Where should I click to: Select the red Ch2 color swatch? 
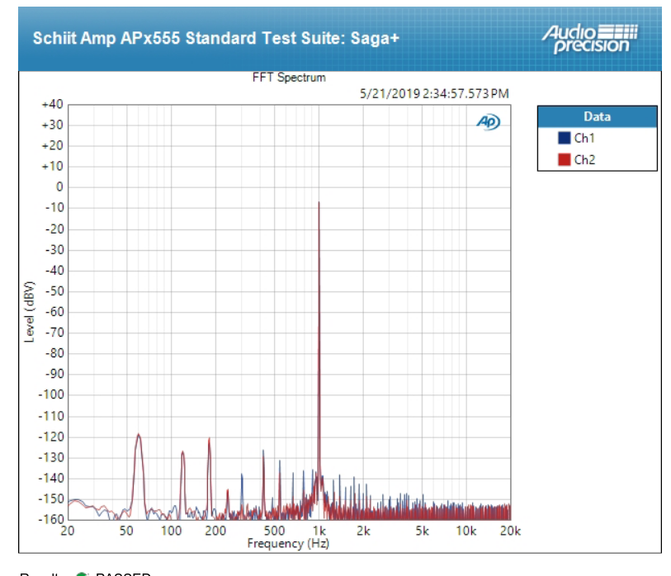[564, 159]
